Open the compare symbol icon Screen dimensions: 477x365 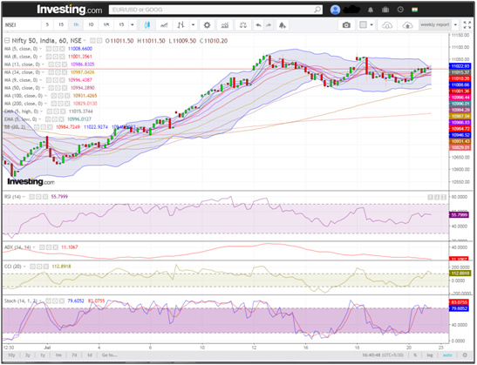click(x=164, y=25)
